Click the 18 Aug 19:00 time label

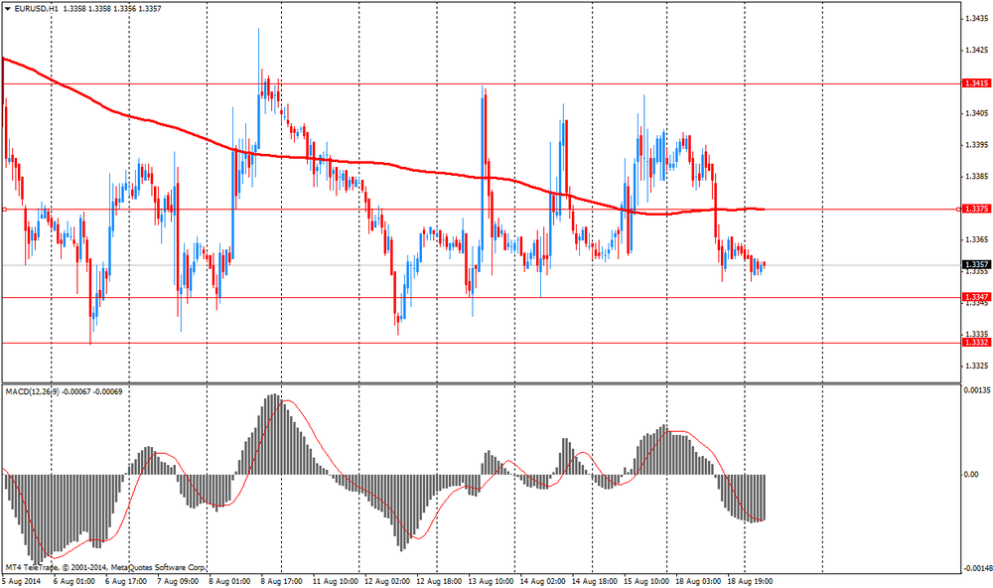(751, 581)
